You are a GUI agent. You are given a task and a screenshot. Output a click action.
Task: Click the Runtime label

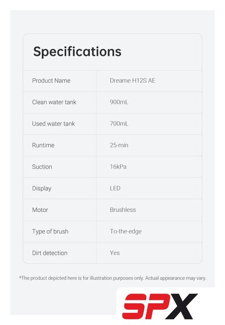(x=43, y=145)
